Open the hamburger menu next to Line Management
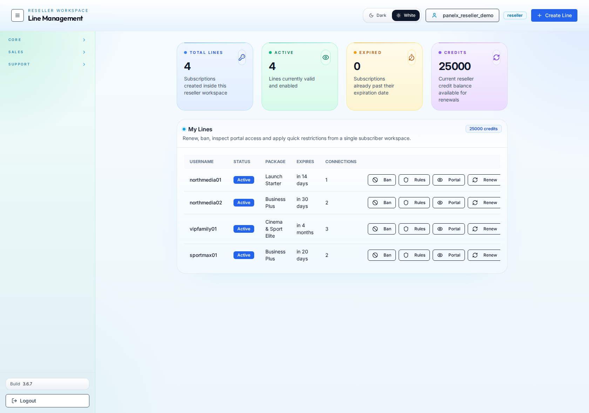The image size is (589, 413). (x=17, y=15)
